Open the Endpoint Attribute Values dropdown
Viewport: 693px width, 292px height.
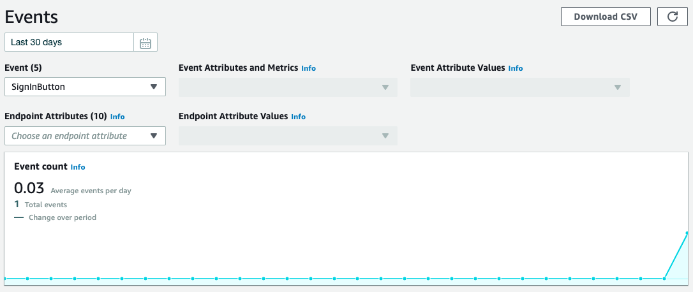coord(288,136)
